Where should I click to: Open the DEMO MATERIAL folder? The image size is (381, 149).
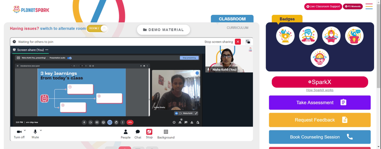pos(163,30)
